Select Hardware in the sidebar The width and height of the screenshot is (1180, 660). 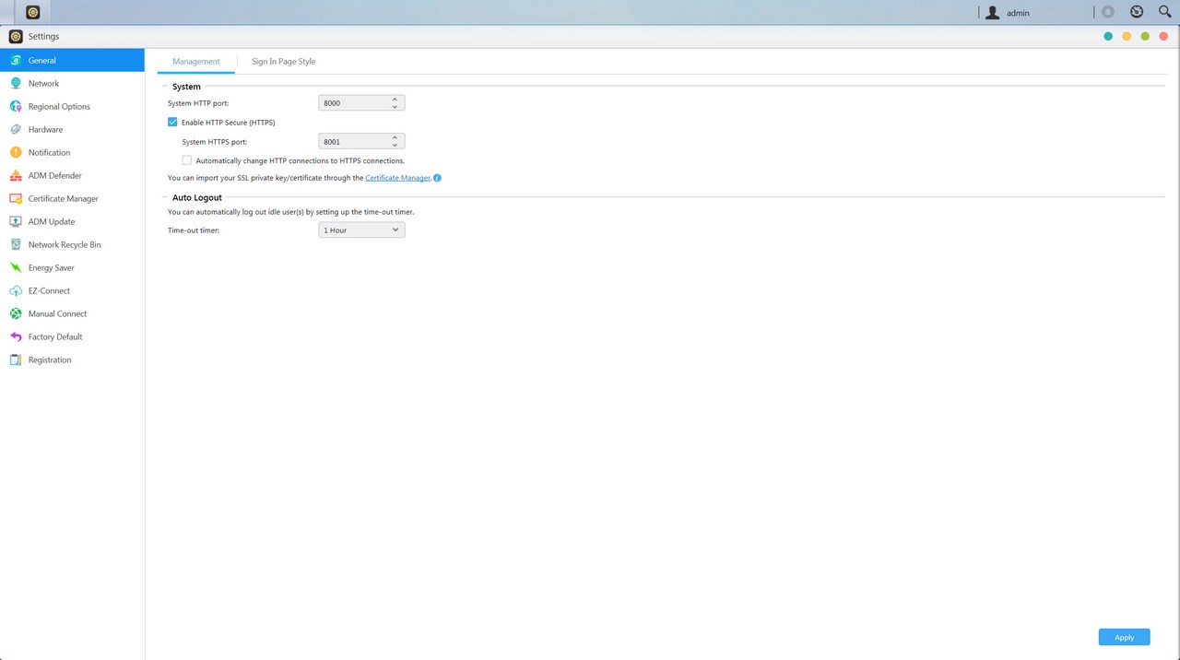72,129
